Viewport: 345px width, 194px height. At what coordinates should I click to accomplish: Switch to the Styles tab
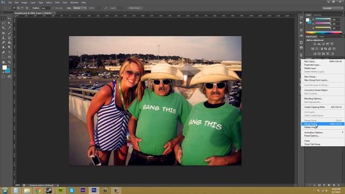(322, 37)
